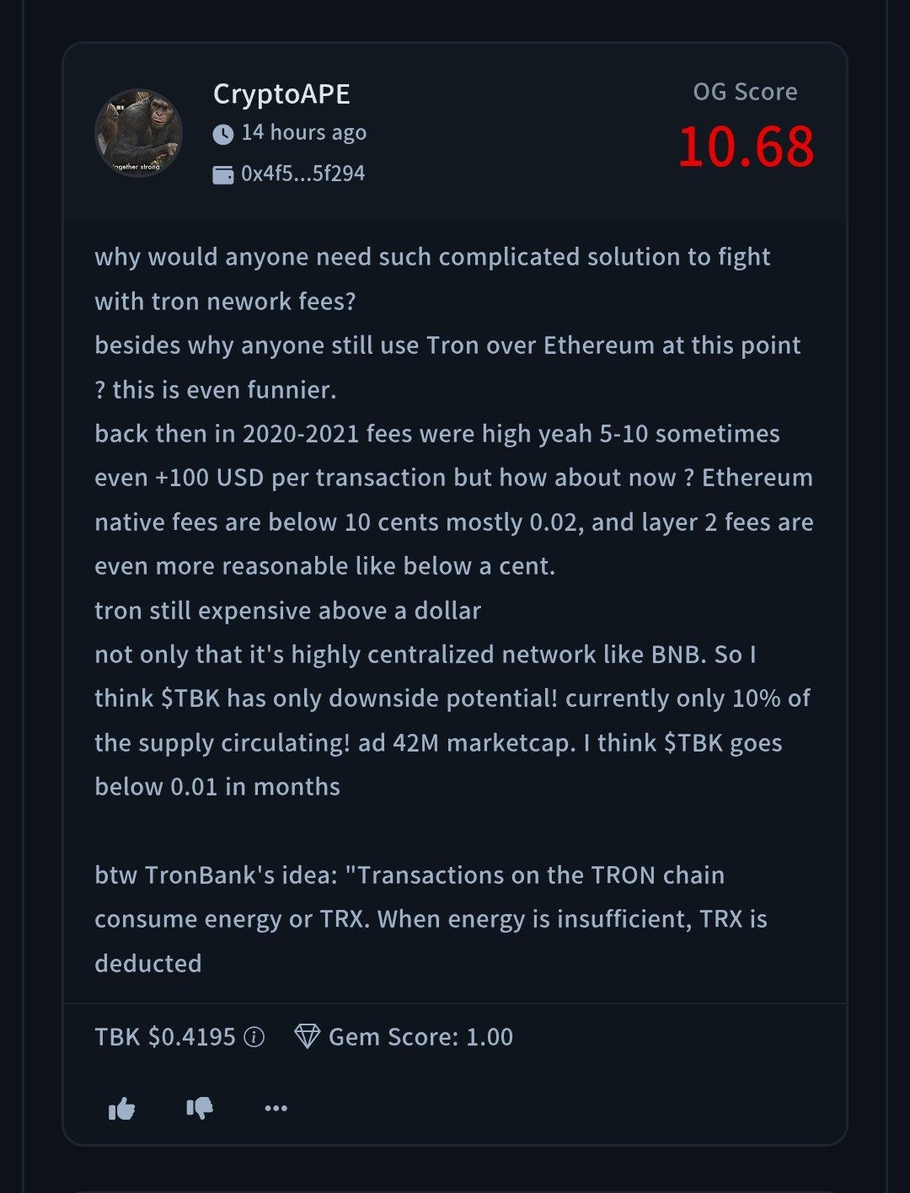Dislike the post with thumbs down
910x1193 pixels.
click(200, 1108)
